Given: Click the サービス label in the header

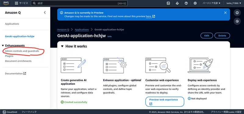Looking at the screenshot, I should tap(24, 3).
